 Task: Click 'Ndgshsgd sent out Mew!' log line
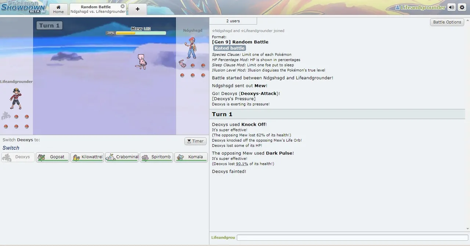240,85
